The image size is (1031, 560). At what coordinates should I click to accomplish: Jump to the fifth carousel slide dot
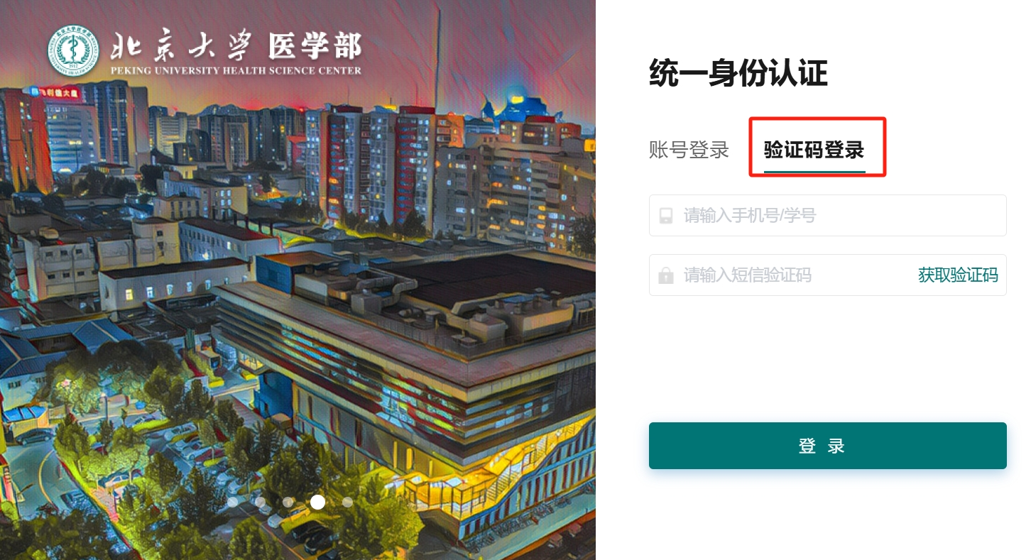click(x=347, y=502)
